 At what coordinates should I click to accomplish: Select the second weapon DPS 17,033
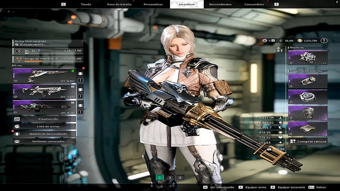pos(44,92)
